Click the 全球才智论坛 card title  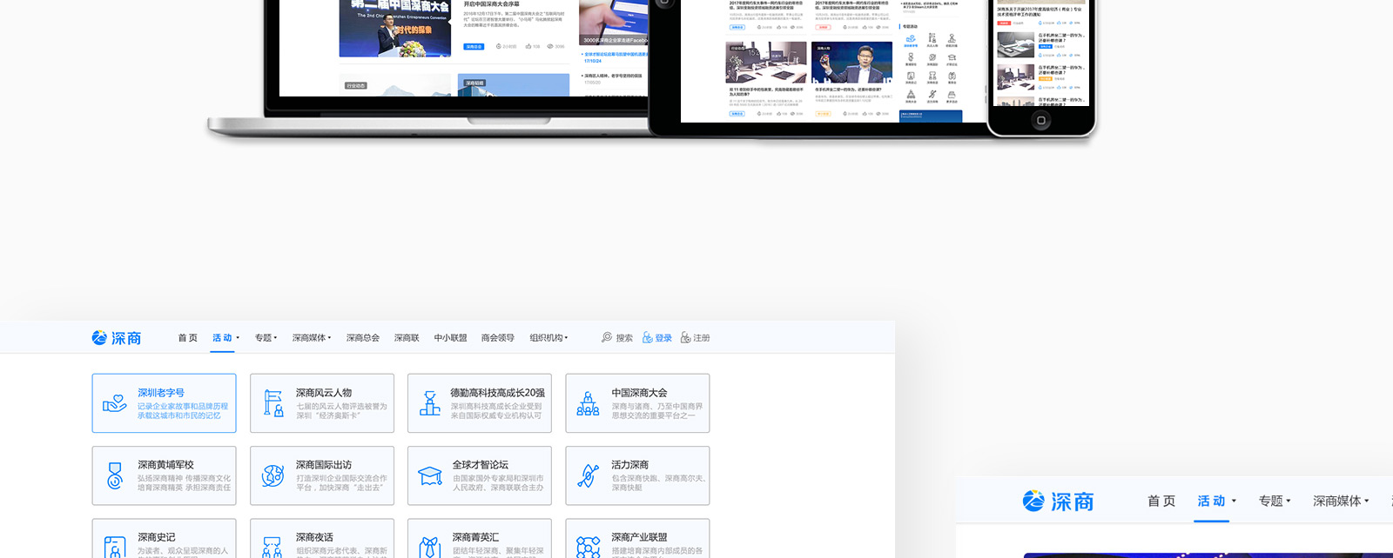click(x=481, y=465)
